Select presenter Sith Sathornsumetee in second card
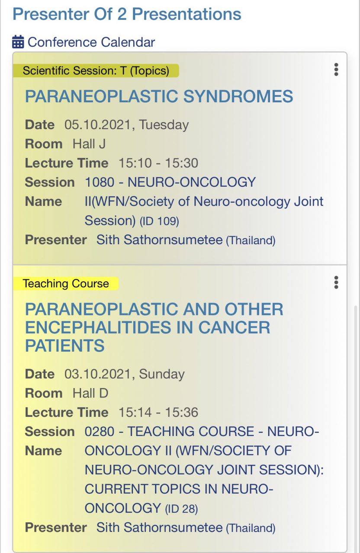The image size is (360, 553). (x=159, y=528)
